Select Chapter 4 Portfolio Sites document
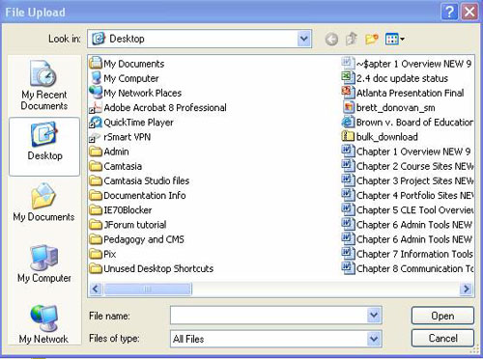The height and width of the screenshot is (359, 483). [x=408, y=196]
